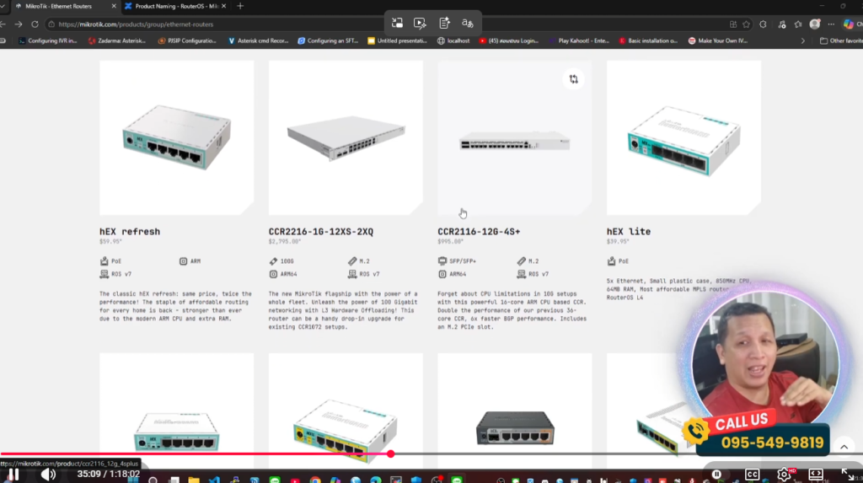Open the CCR2216-1G-12XS-2XQ product title link
Viewport: 863px width, 483px height.
[x=321, y=232]
